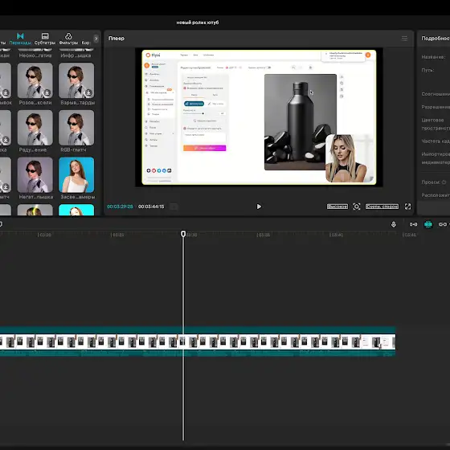Open the player hamburger menu

[x=404, y=39]
